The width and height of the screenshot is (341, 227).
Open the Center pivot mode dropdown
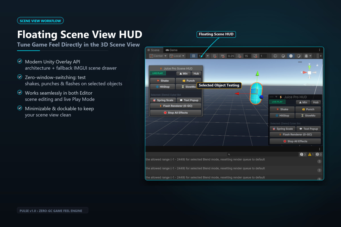click(158, 56)
